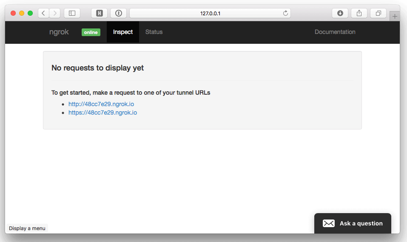
Task: Reload the page with the refresh icon
Action: (x=285, y=13)
